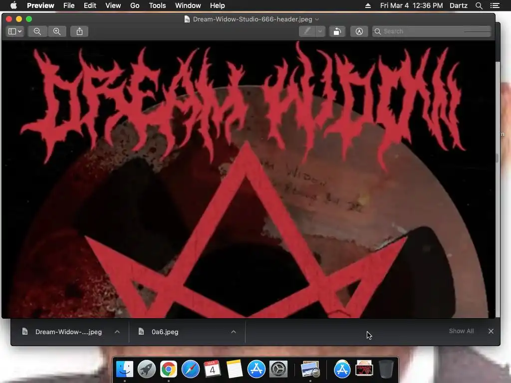Click the eject icon in menu bar
This screenshot has height=383, width=511.
(x=368, y=5)
